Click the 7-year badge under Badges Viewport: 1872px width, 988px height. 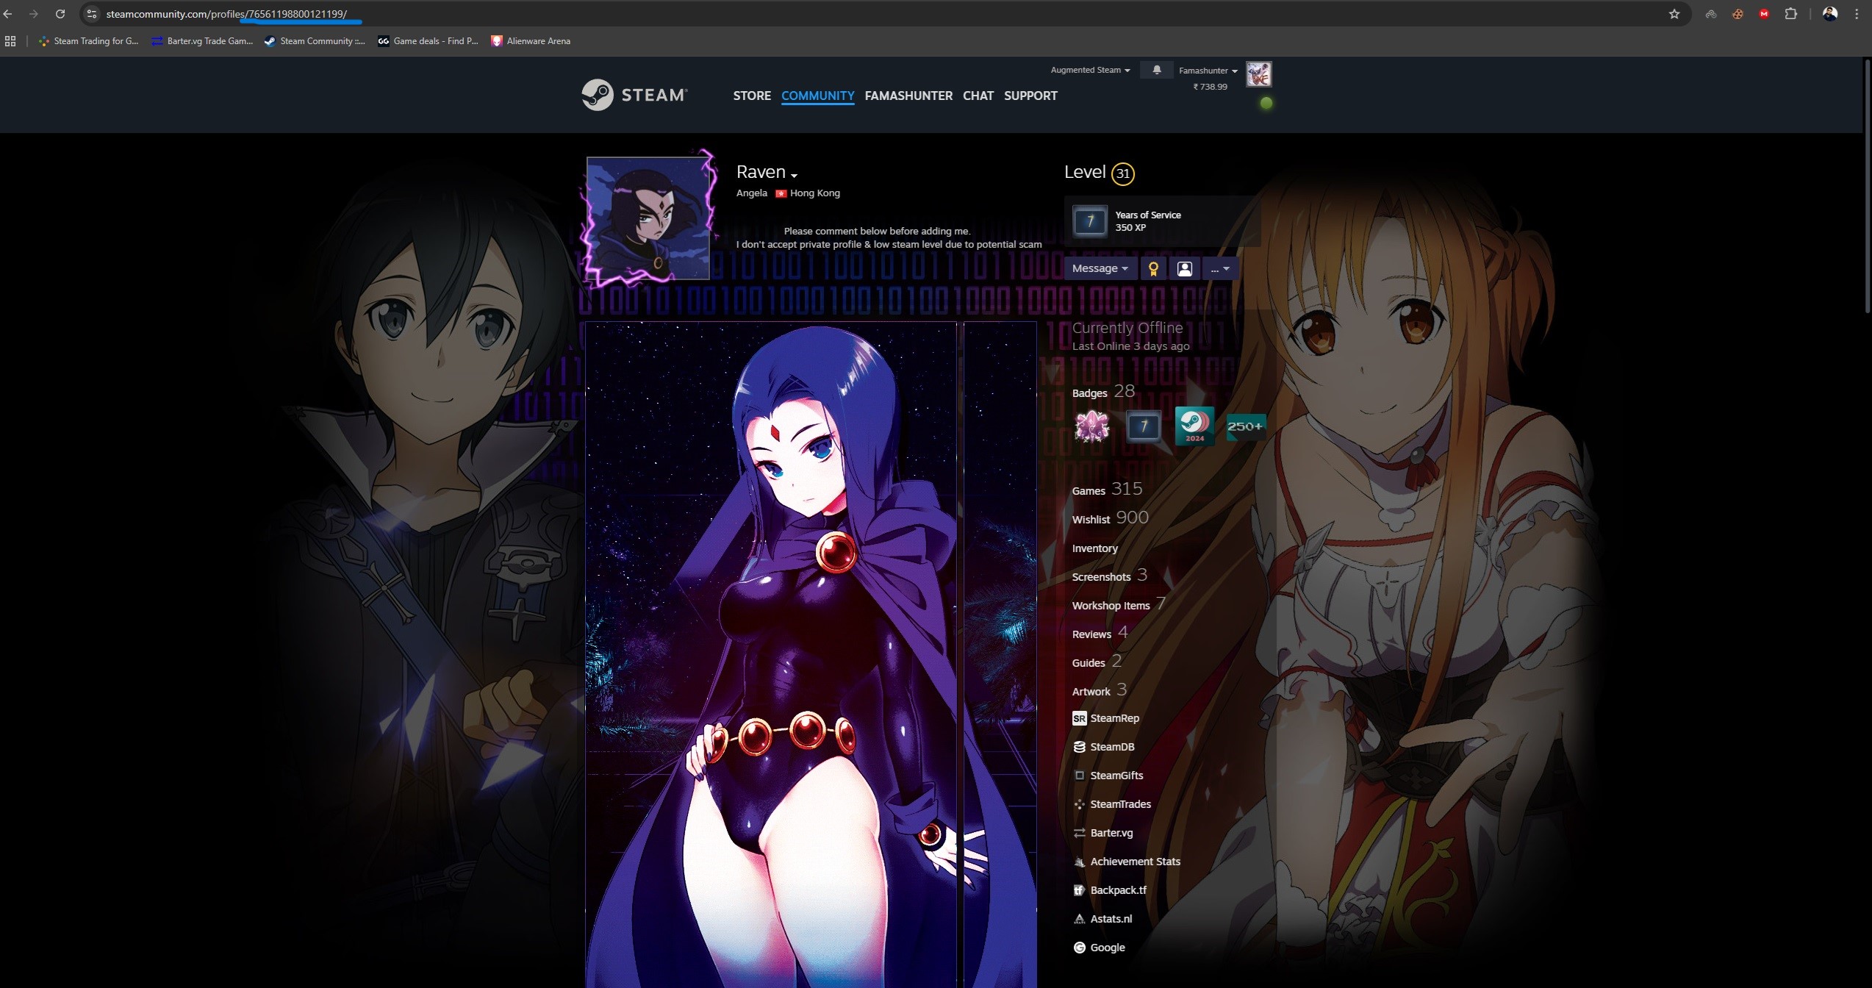pos(1143,426)
